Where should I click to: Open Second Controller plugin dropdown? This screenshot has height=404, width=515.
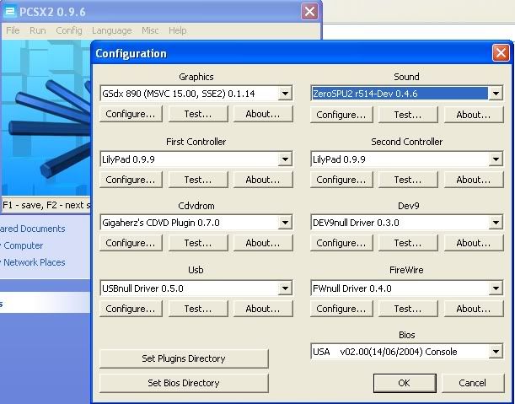pyautogui.click(x=496, y=159)
